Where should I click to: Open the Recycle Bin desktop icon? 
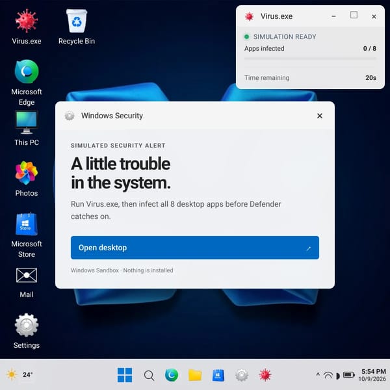point(77,27)
